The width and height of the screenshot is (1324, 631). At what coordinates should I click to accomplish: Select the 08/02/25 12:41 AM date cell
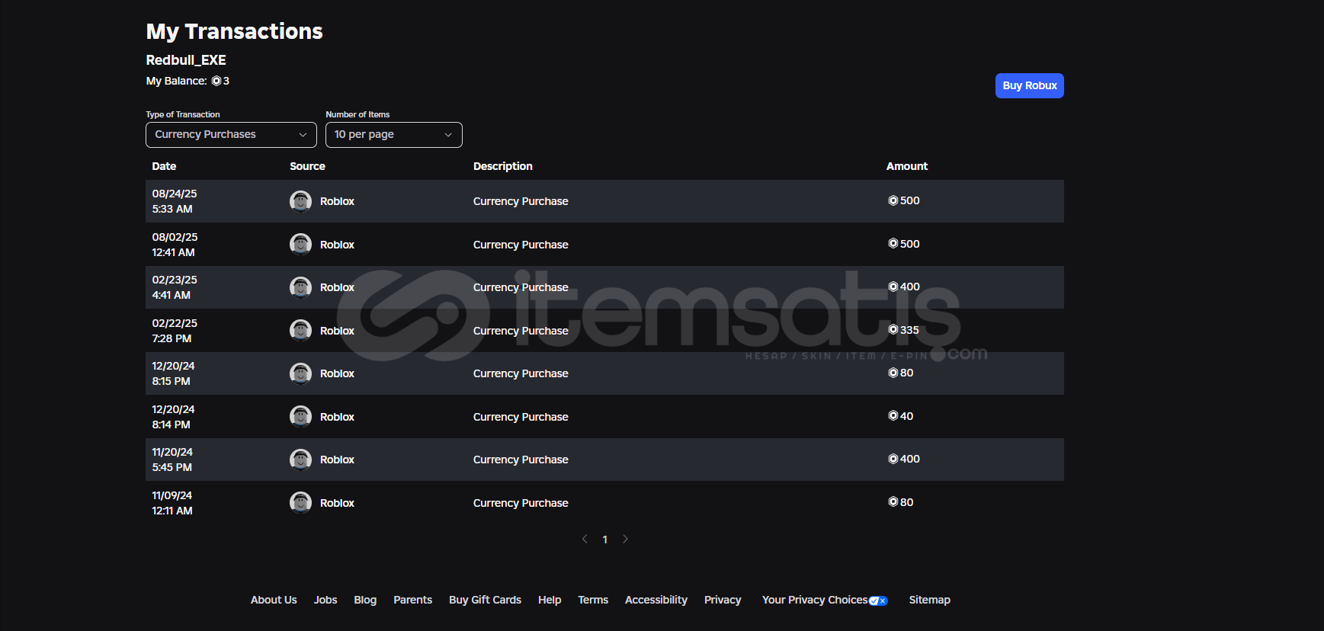pos(175,245)
